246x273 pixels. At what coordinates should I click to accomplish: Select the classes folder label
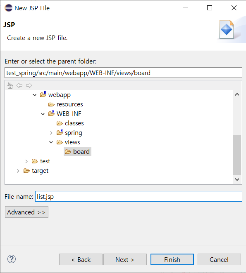click(x=74, y=123)
